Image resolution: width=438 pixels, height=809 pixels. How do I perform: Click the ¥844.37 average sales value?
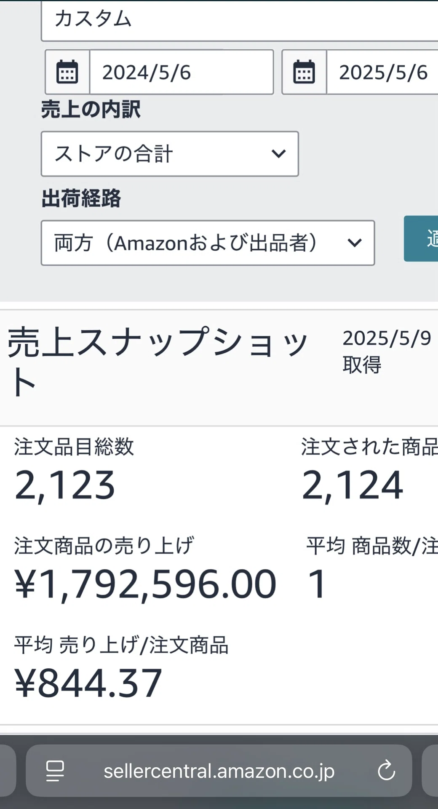pos(88,683)
